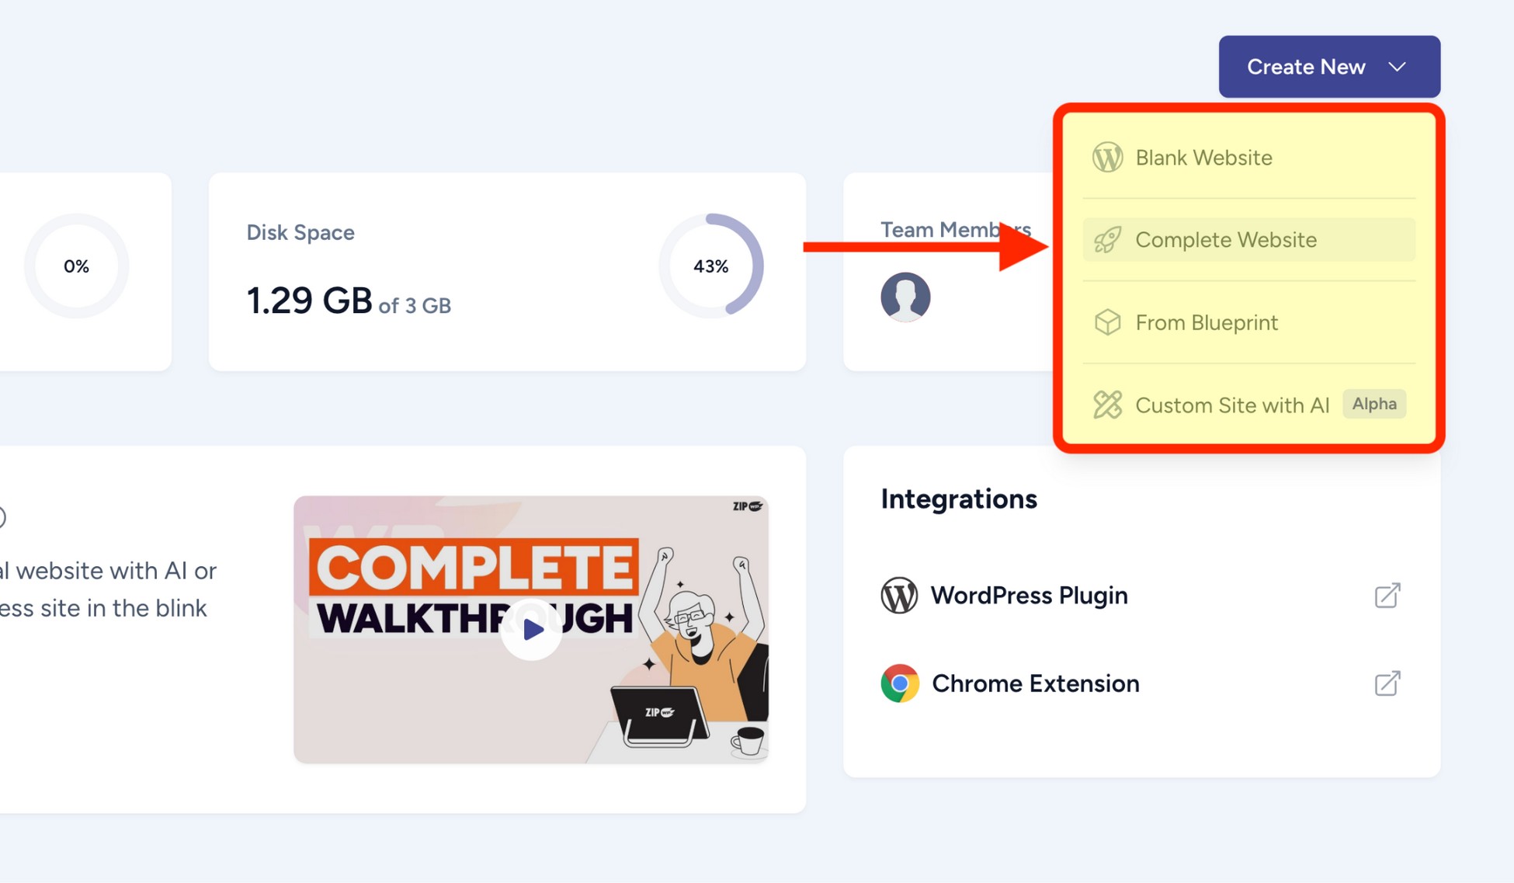The width and height of the screenshot is (1514, 883).
Task: Click the Chrome Extension icon
Action: (899, 683)
